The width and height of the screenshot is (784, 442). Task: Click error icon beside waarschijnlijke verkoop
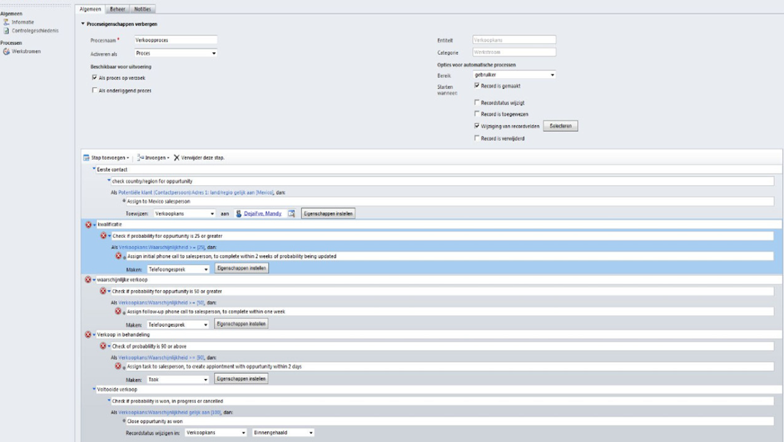[88, 280]
